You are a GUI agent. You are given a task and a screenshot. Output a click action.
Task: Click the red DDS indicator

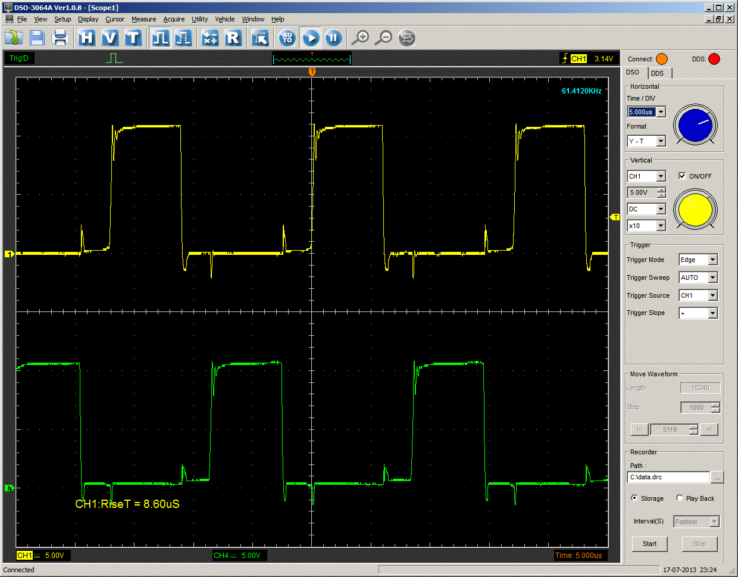pyautogui.click(x=714, y=59)
